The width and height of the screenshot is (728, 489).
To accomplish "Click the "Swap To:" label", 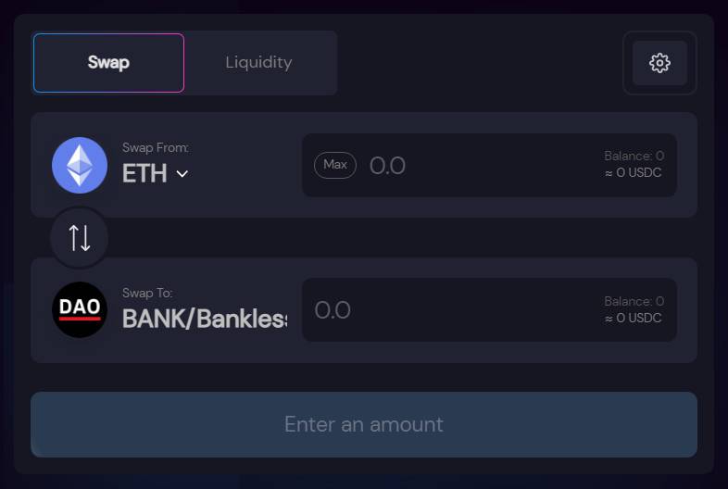I will (147, 293).
